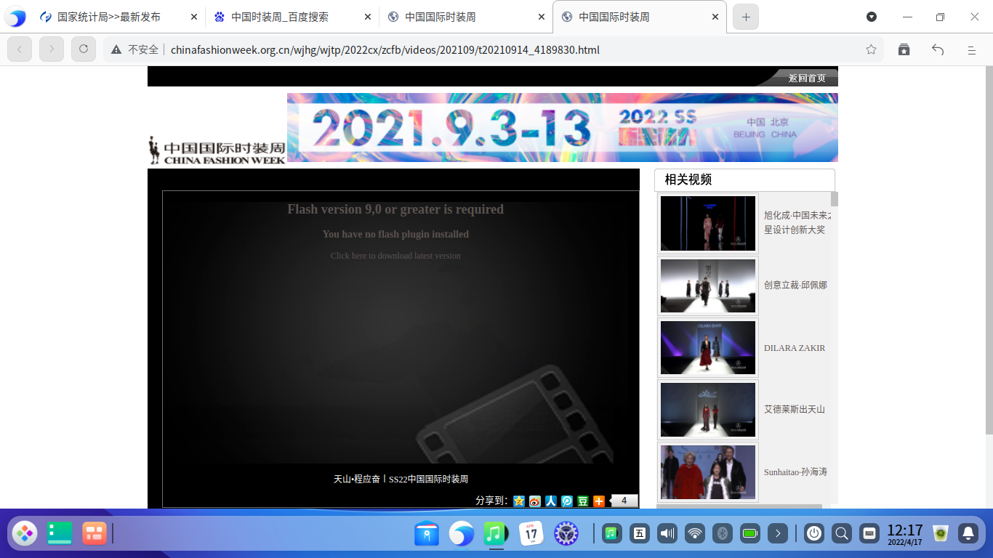The width and height of the screenshot is (993, 558).
Task: Toggle the Chinese input method indicator
Action: pos(640,533)
